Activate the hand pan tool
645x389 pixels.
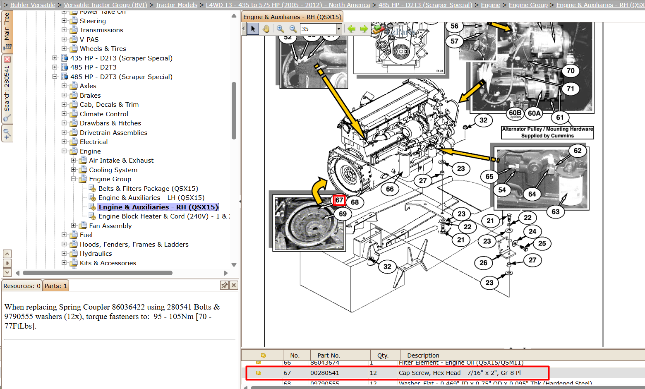tap(266, 29)
